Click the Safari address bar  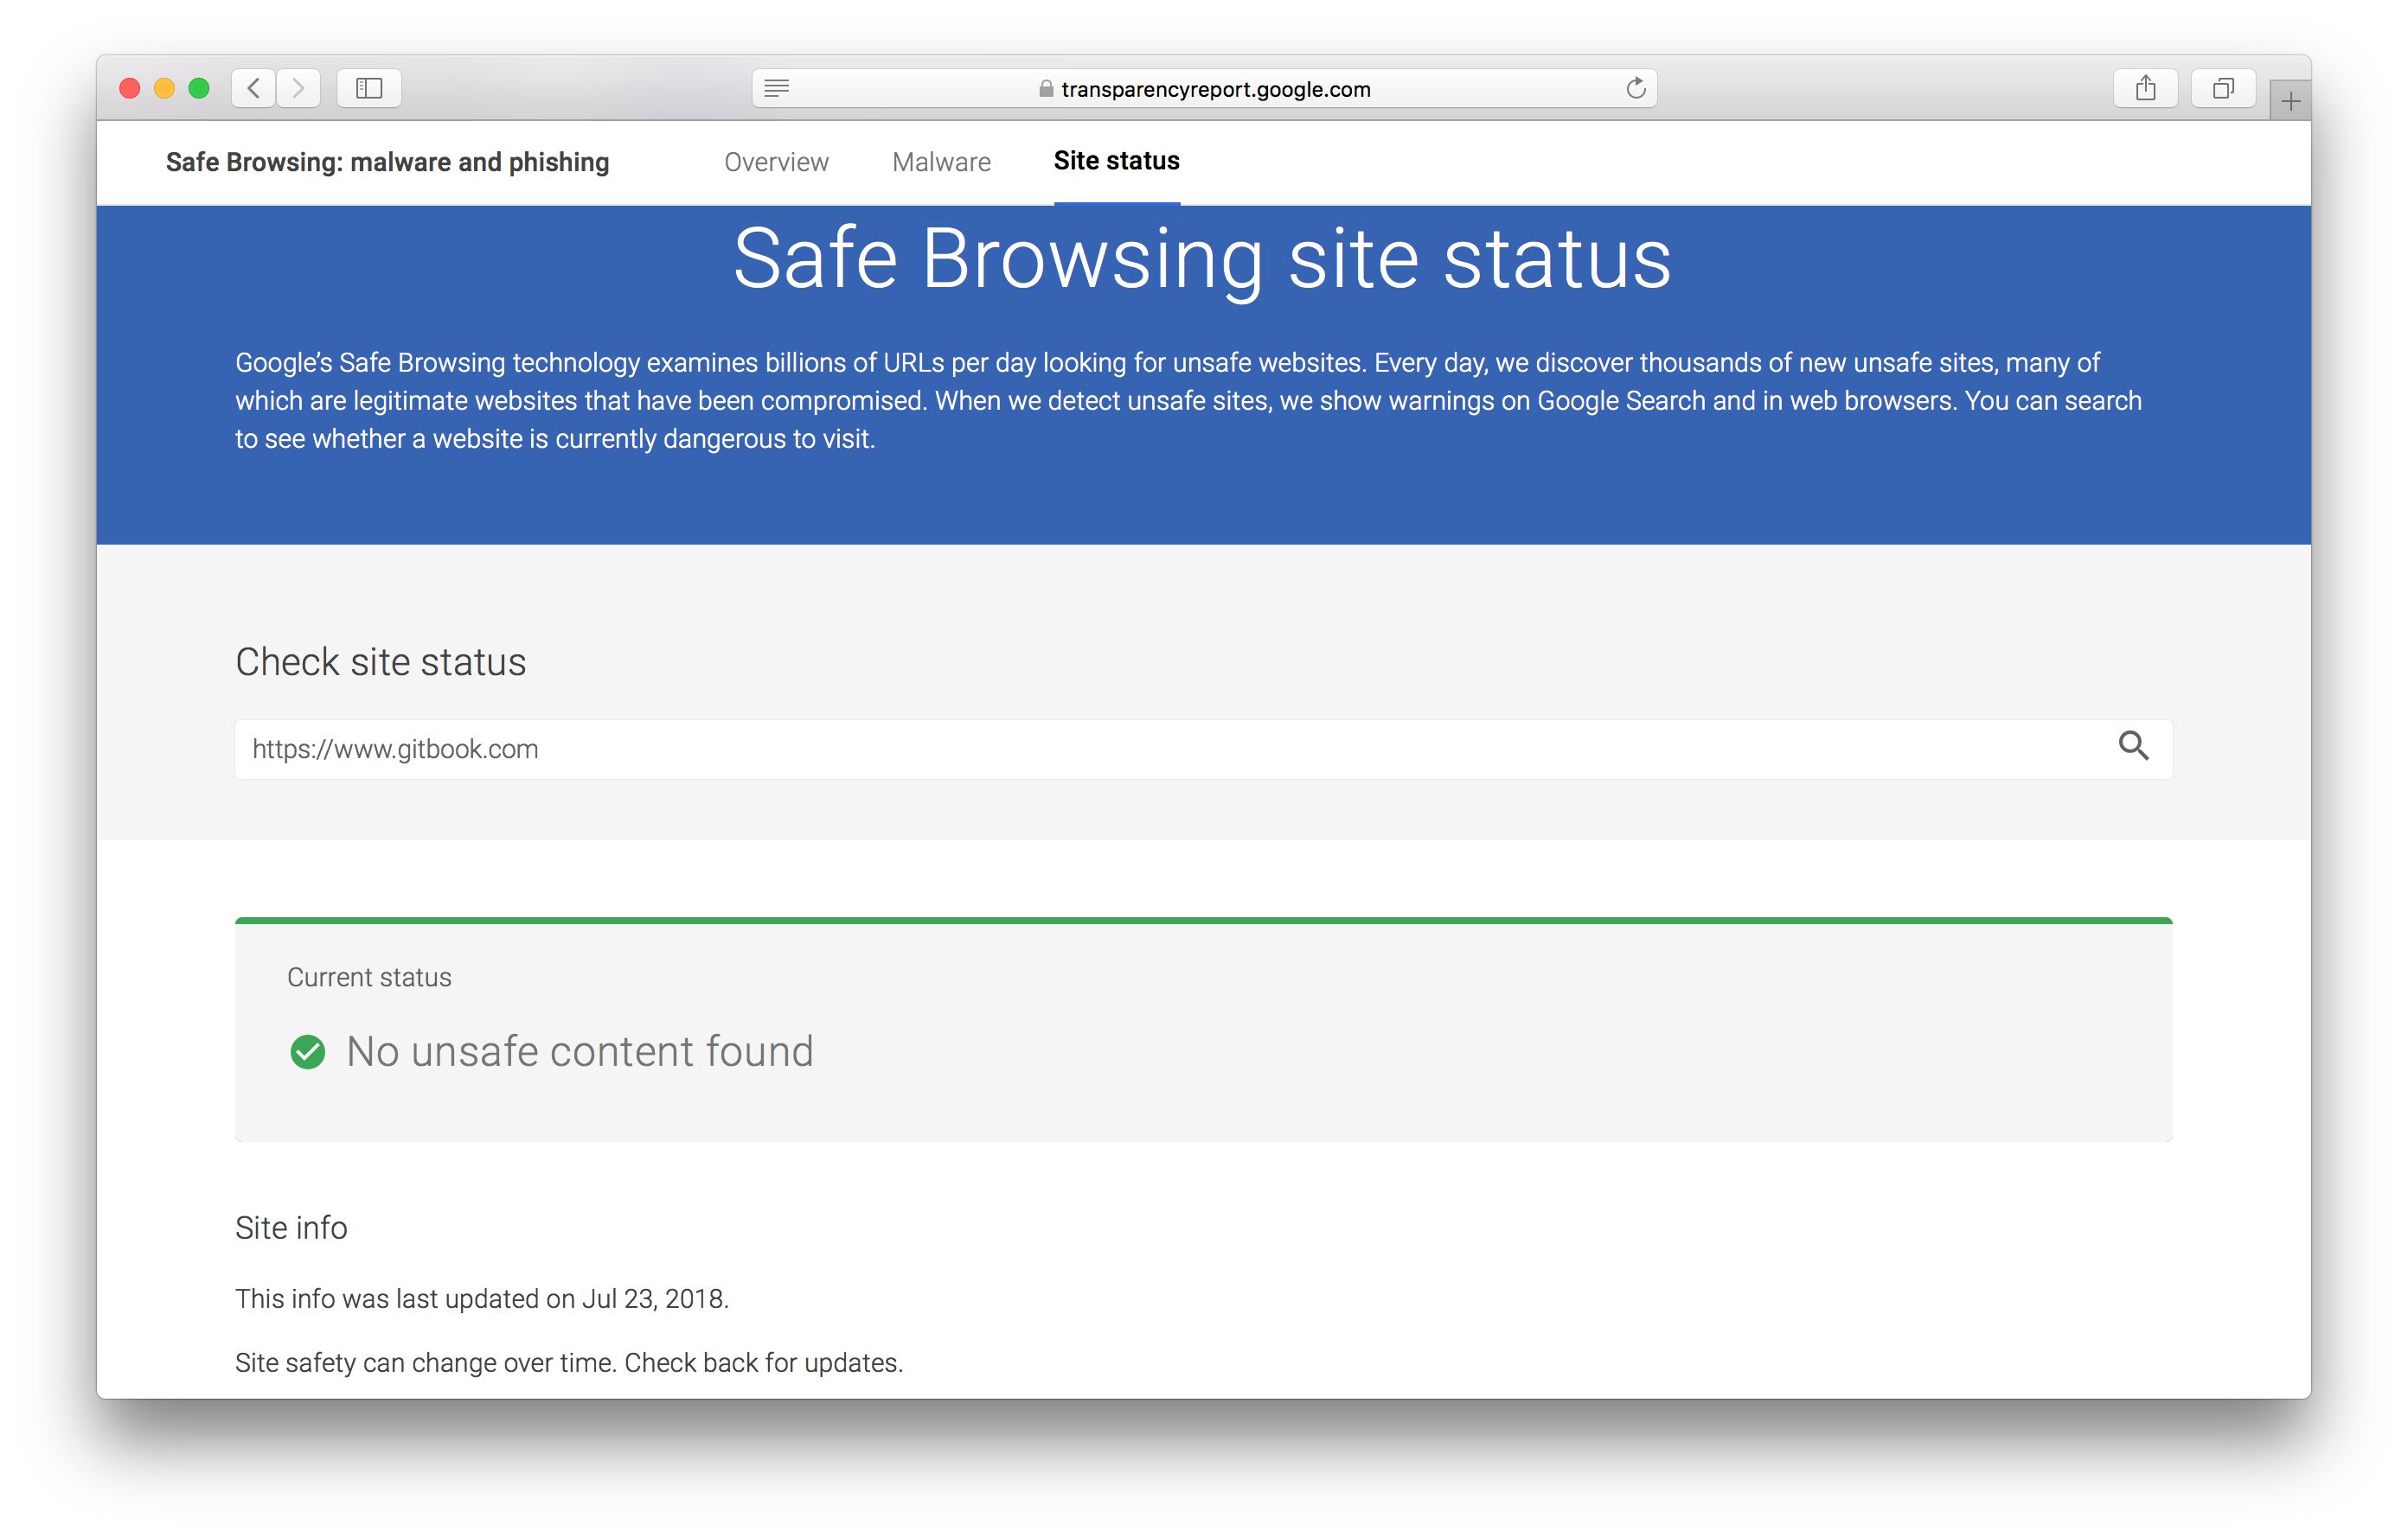(1215, 89)
